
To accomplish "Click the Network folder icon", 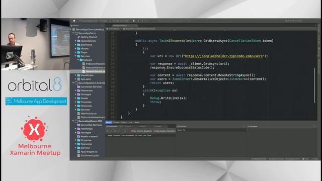I will 81,60.
